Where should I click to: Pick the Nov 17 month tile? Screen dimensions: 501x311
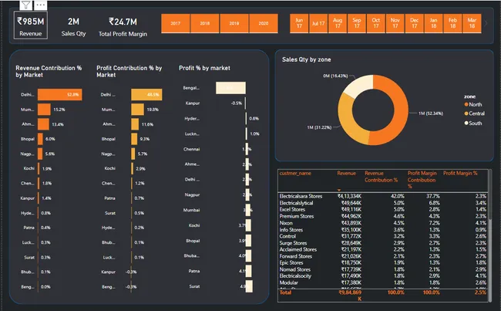(x=395, y=23)
